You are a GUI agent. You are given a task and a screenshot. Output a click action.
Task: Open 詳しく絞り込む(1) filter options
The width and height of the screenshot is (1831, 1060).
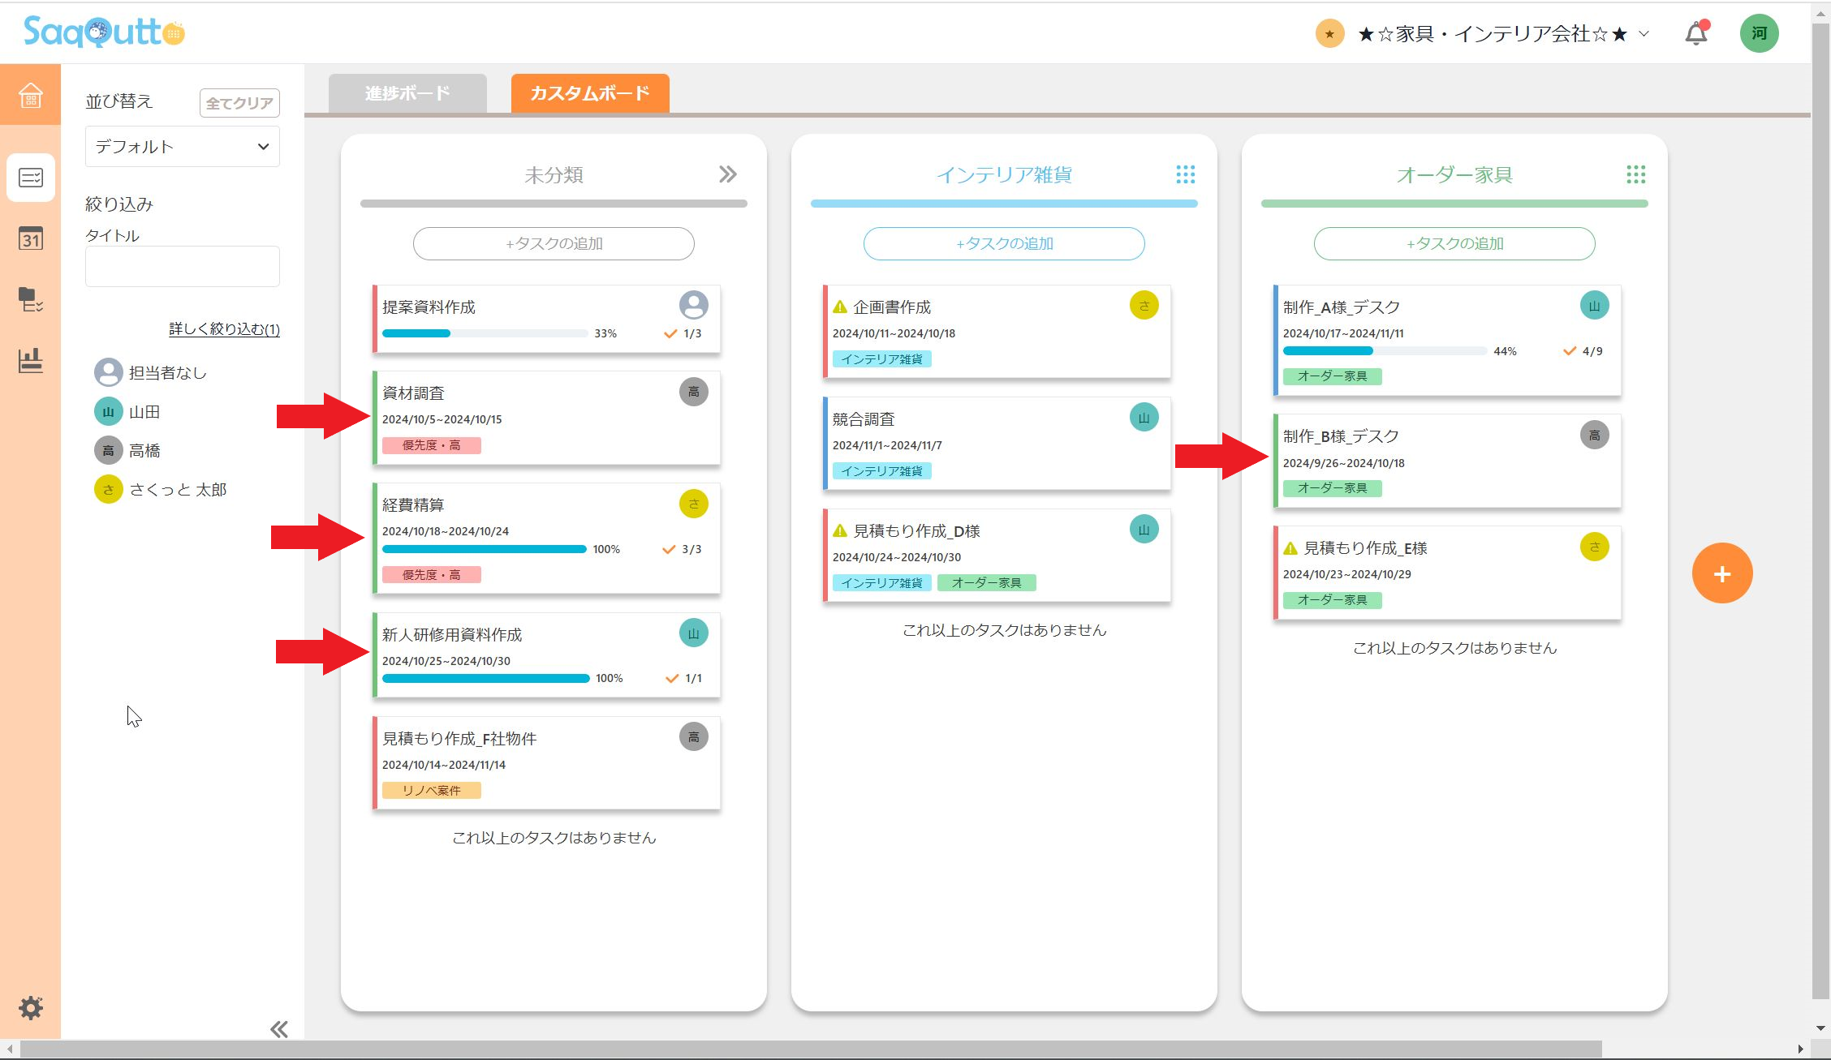click(x=224, y=330)
